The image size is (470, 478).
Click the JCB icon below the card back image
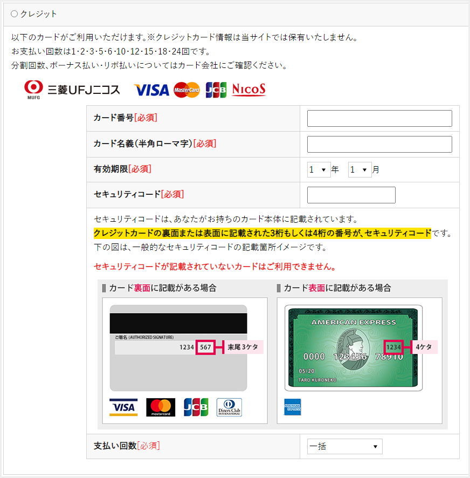[x=196, y=407]
